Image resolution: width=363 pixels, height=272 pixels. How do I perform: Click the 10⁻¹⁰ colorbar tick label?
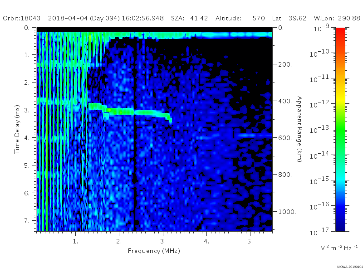pos(319,53)
